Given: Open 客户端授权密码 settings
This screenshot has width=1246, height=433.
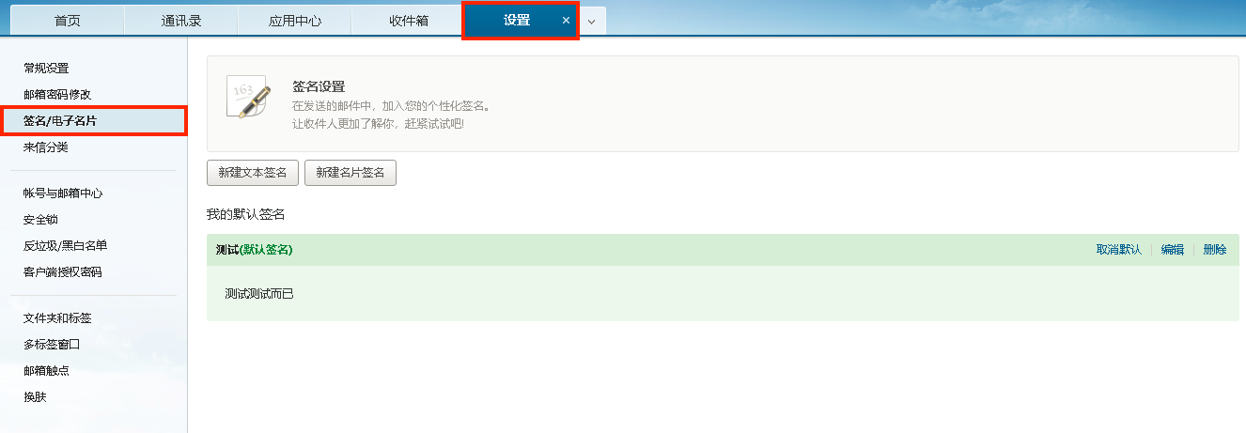Looking at the screenshot, I should [x=63, y=272].
